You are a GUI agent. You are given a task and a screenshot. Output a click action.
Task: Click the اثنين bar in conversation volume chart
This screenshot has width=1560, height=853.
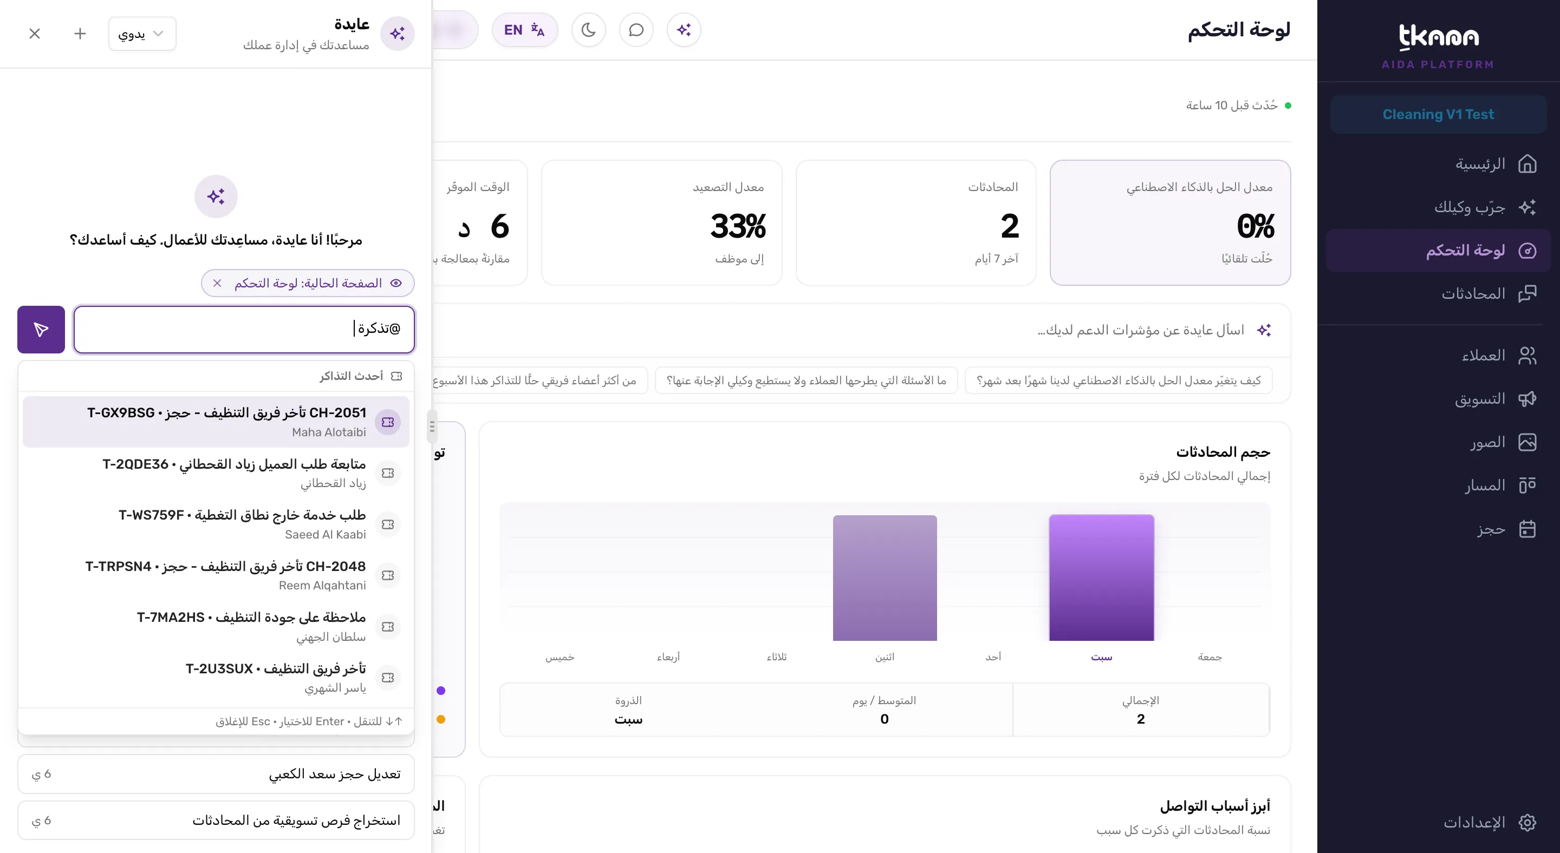tap(885, 578)
